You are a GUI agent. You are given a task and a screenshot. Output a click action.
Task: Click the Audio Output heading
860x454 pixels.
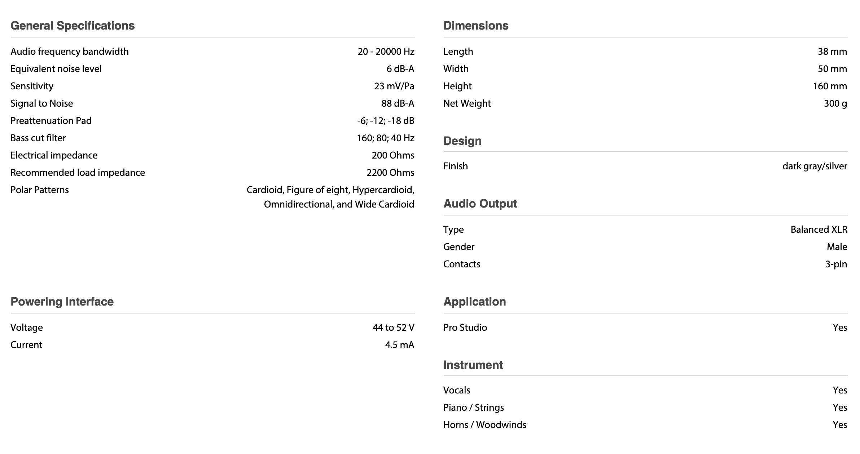pyautogui.click(x=480, y=204)
